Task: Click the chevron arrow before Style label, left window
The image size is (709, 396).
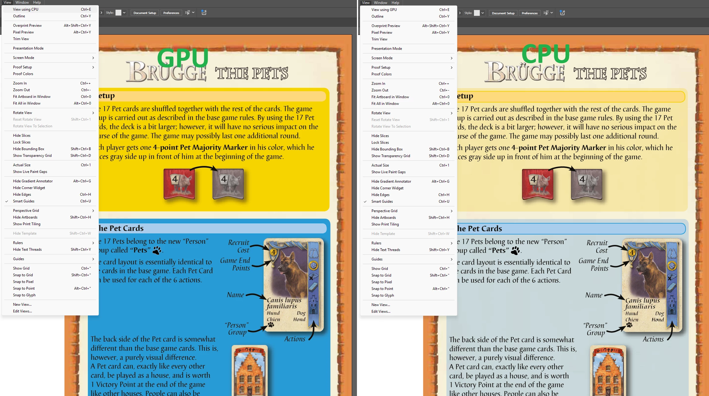Action: pyautogui.click(x=101, y=12)
